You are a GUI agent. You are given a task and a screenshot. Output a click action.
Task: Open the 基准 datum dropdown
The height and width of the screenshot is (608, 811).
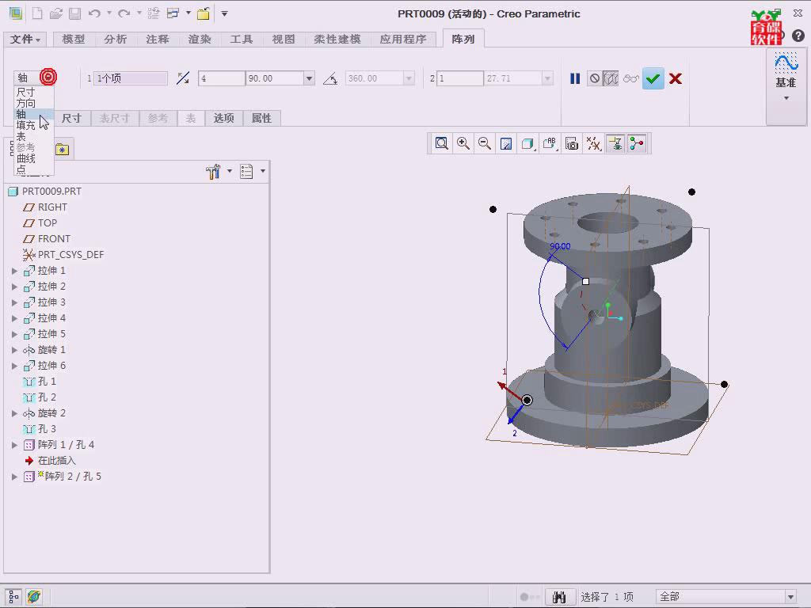786,97
